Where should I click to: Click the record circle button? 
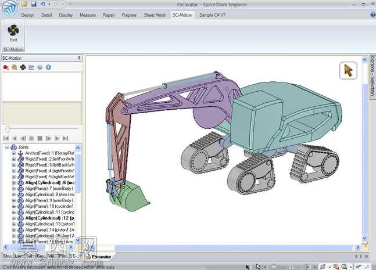(x=31, y=138)
